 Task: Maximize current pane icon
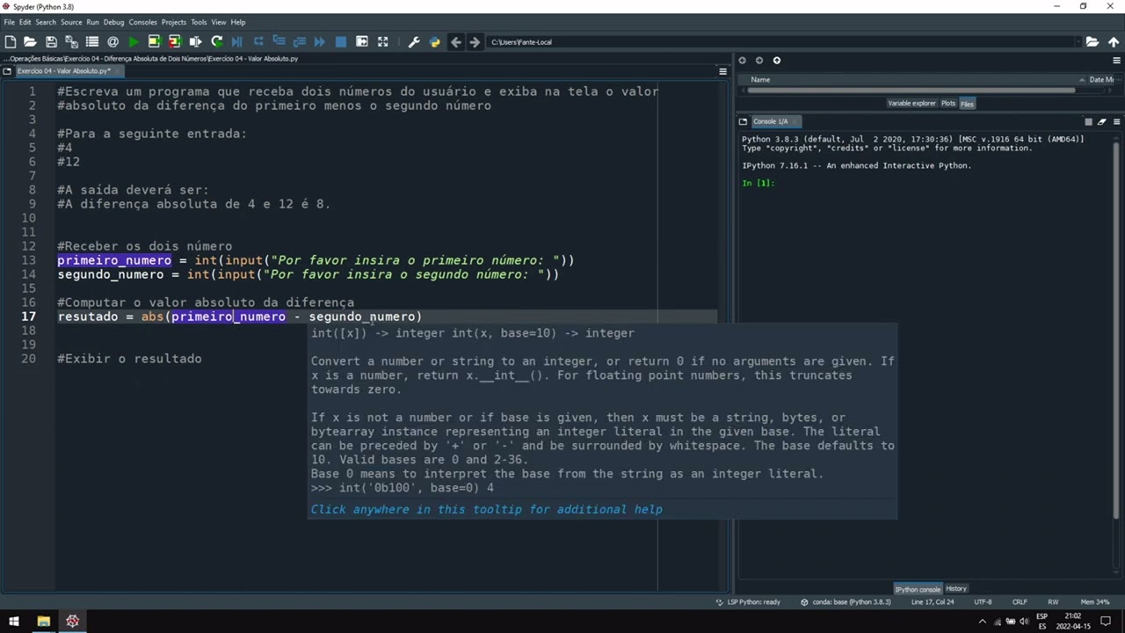(x=382, y=41)
